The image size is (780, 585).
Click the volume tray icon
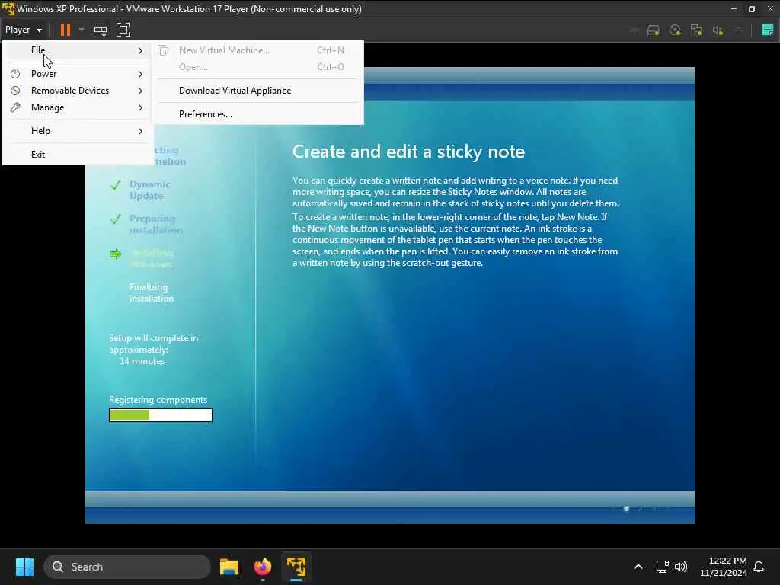[680, 567]
